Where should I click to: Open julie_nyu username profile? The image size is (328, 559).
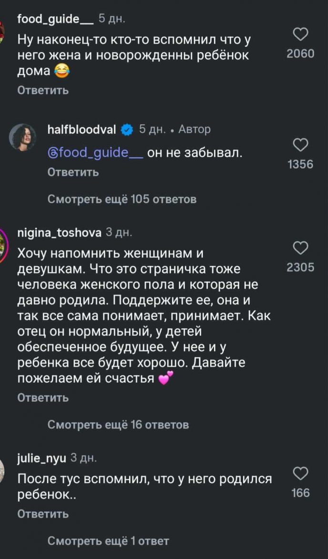[42, 458]
